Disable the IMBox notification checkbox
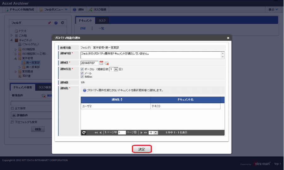Viewport: 284px width, 170px height. [82, 76]
